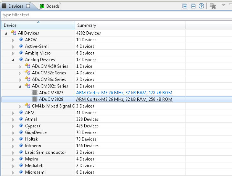Click the All Devices family icon
Image resolution: width=232 pixels, height=176 pixels.
pos(14,33)
